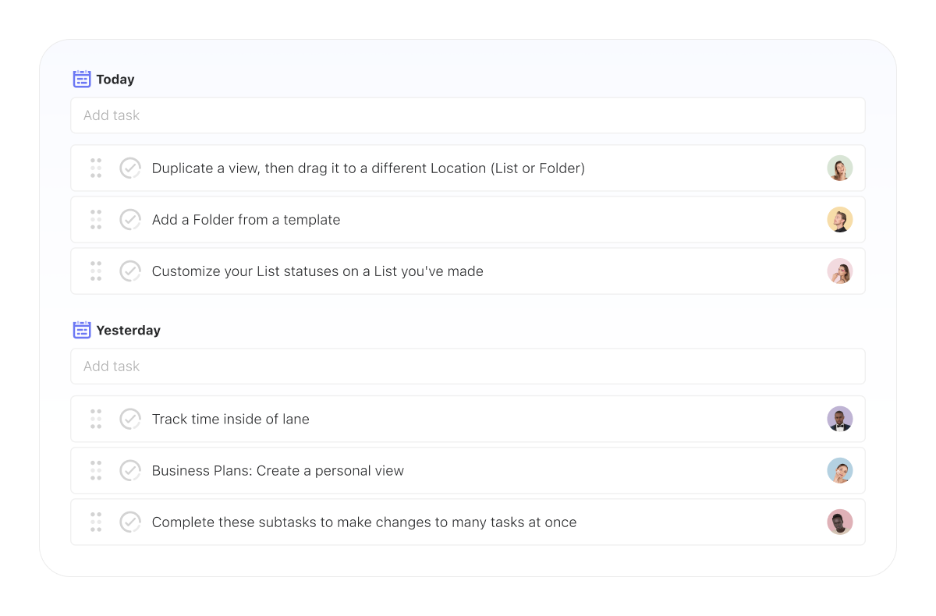The image size is (936, 616).
Task: Click drag handle of 'Customize your List' task
Action: [96, 271]
